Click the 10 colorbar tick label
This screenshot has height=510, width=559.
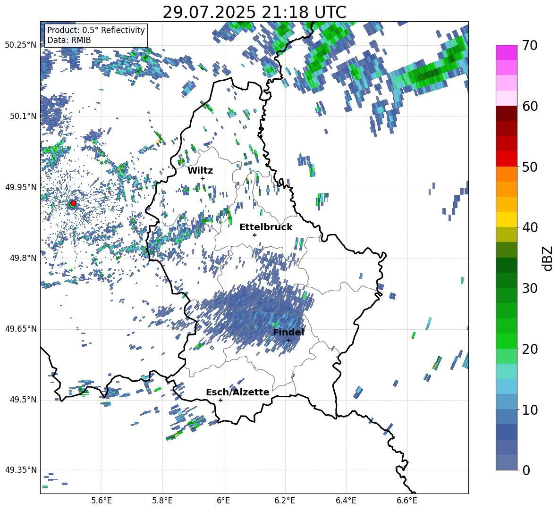(x=530, y=410)
